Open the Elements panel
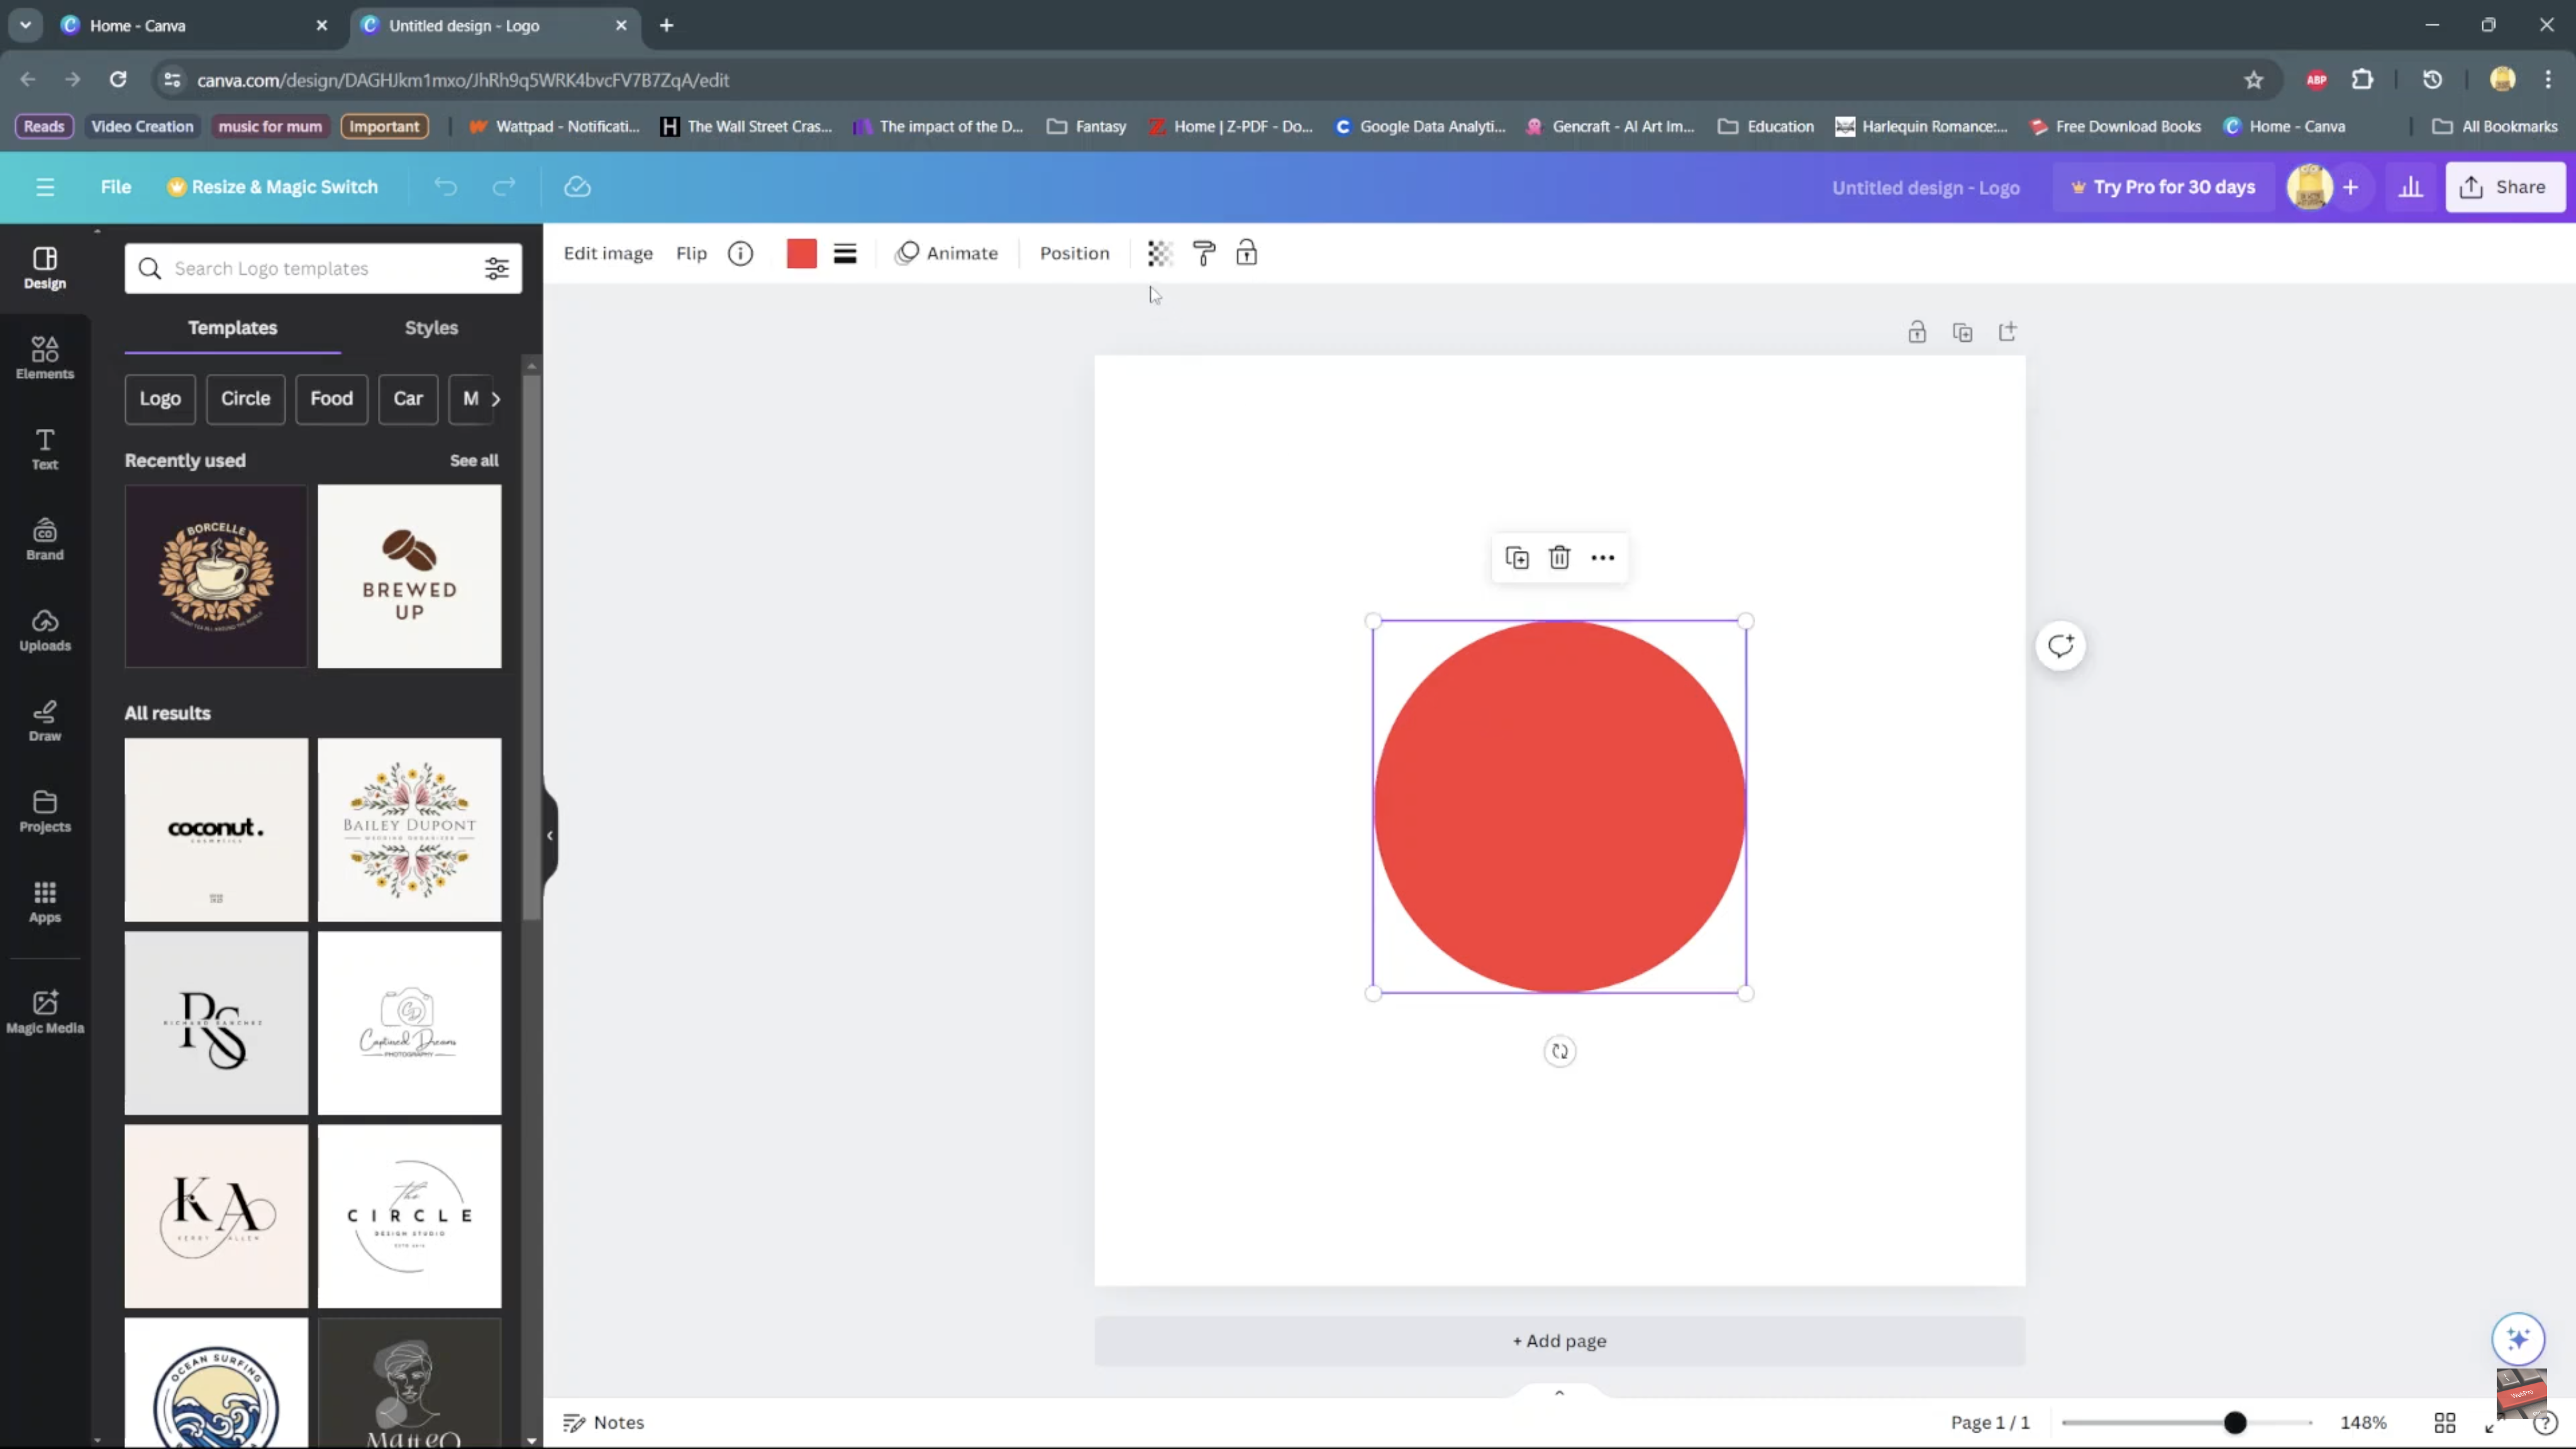 [45, 357]
